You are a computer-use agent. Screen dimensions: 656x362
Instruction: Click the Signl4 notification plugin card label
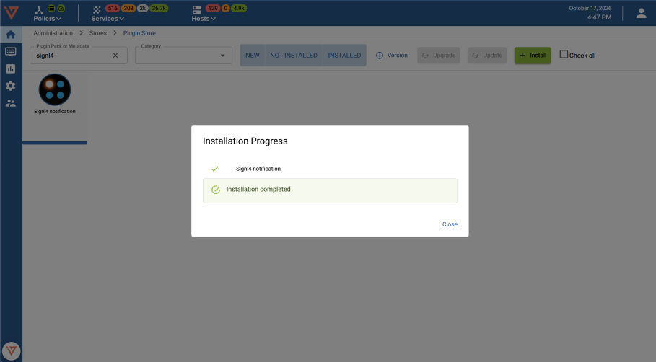coord(55,111)
